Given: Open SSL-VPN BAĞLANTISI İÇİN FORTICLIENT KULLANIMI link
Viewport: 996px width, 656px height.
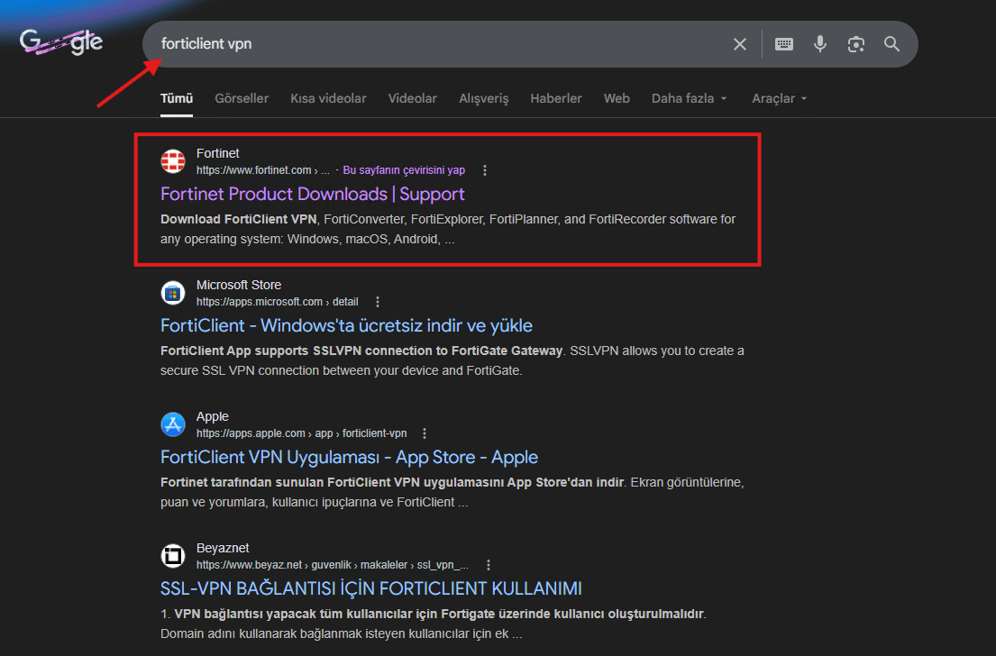Looking at the screenshot, I should (371, 588).
